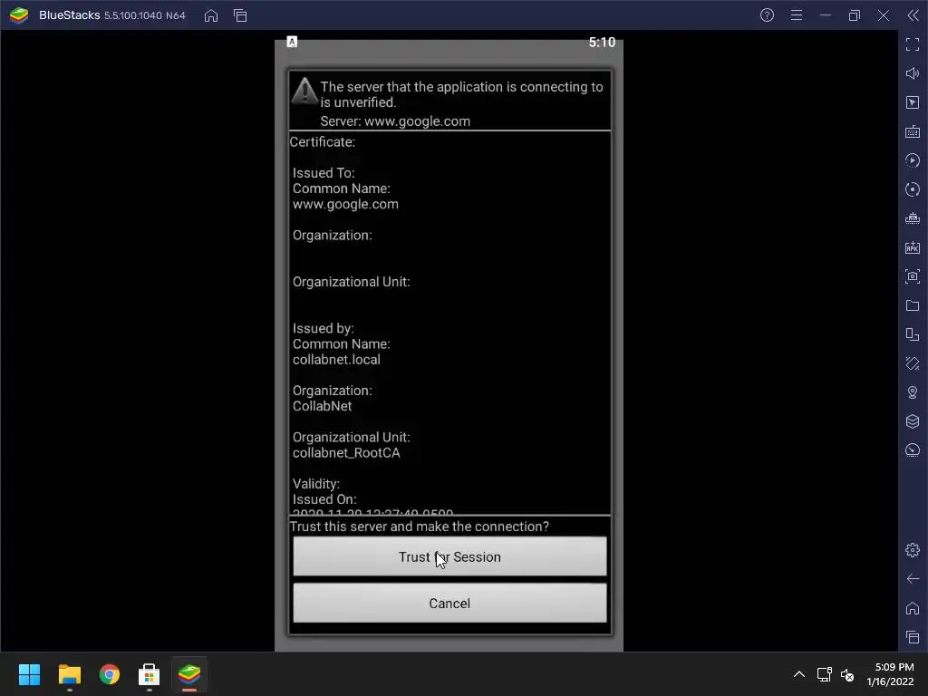928x696 pixels.
Task: Click the warning triangle icon in dialog
Action: (x=304, y=92)
